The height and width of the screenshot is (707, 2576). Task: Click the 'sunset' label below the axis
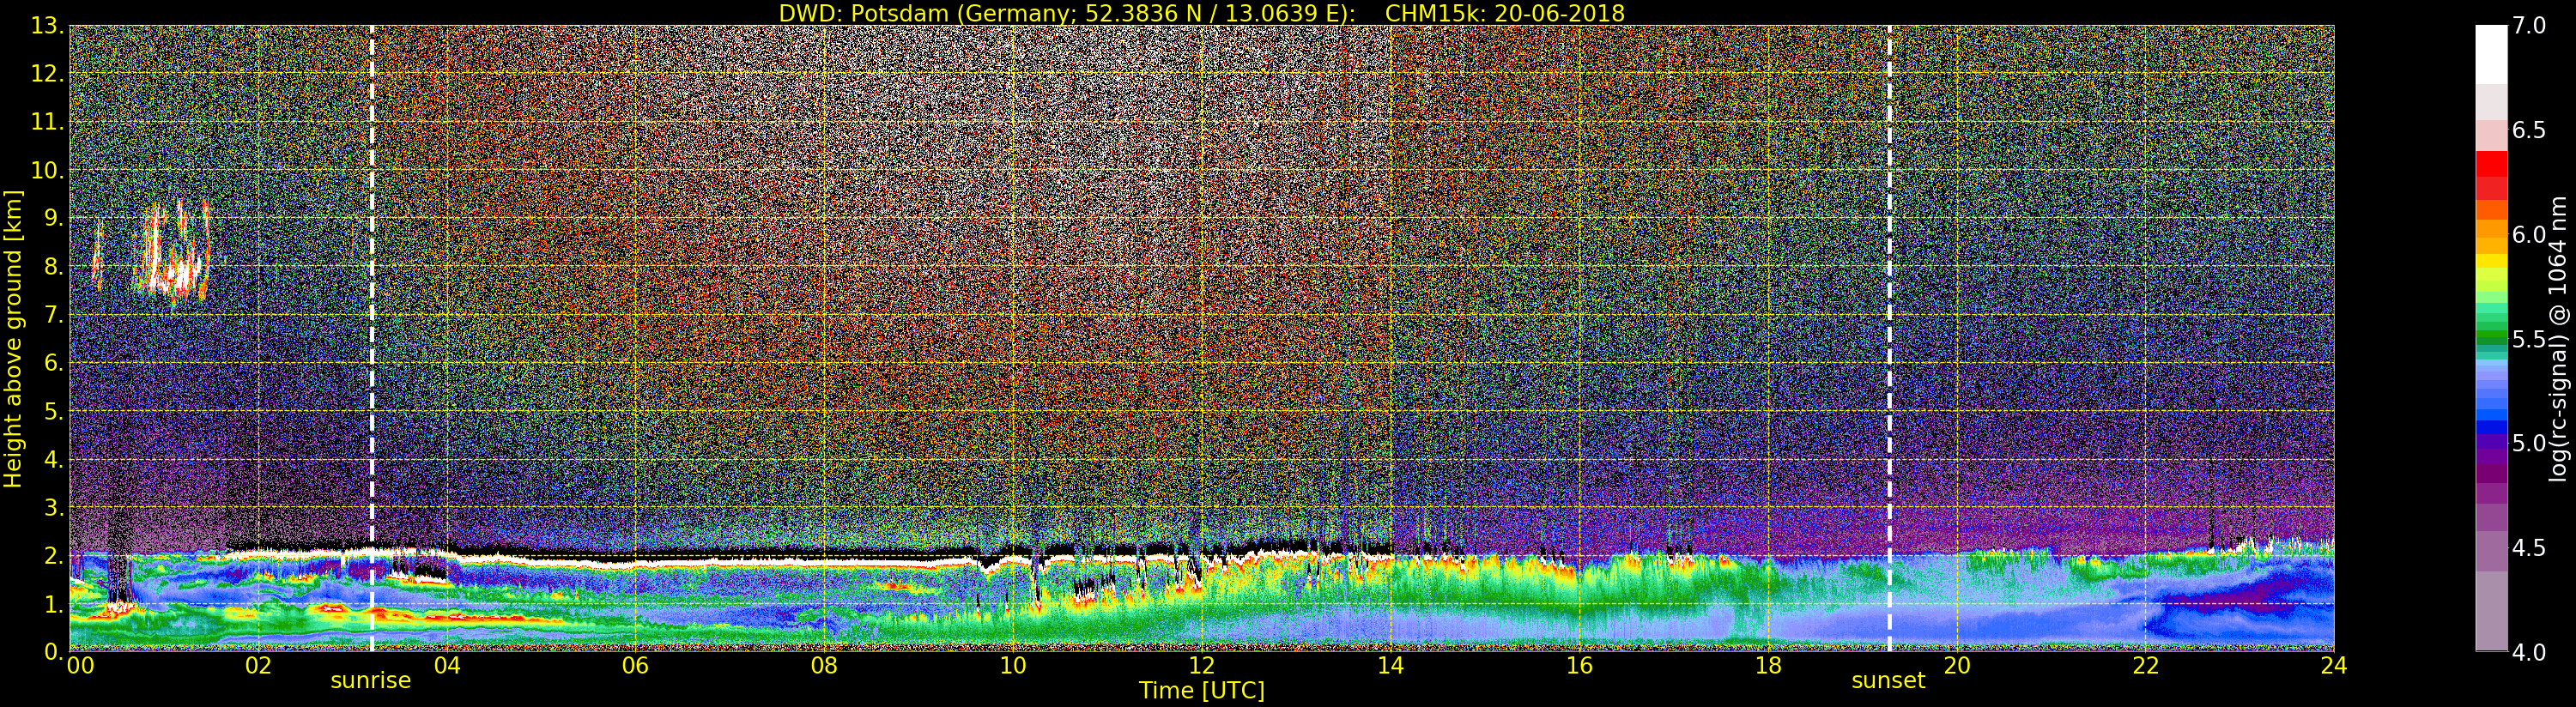(1888, 681)
